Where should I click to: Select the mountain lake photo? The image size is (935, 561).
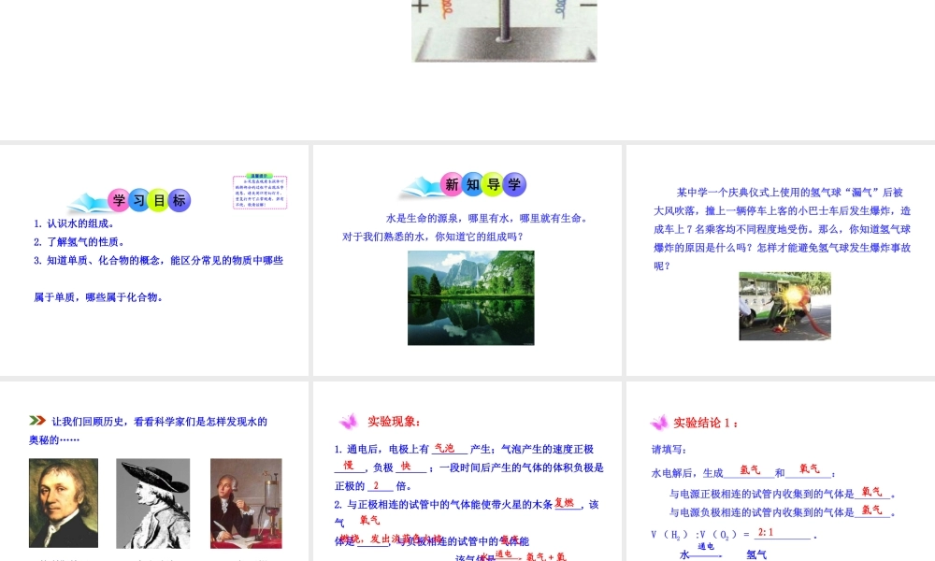coord(471,297)
